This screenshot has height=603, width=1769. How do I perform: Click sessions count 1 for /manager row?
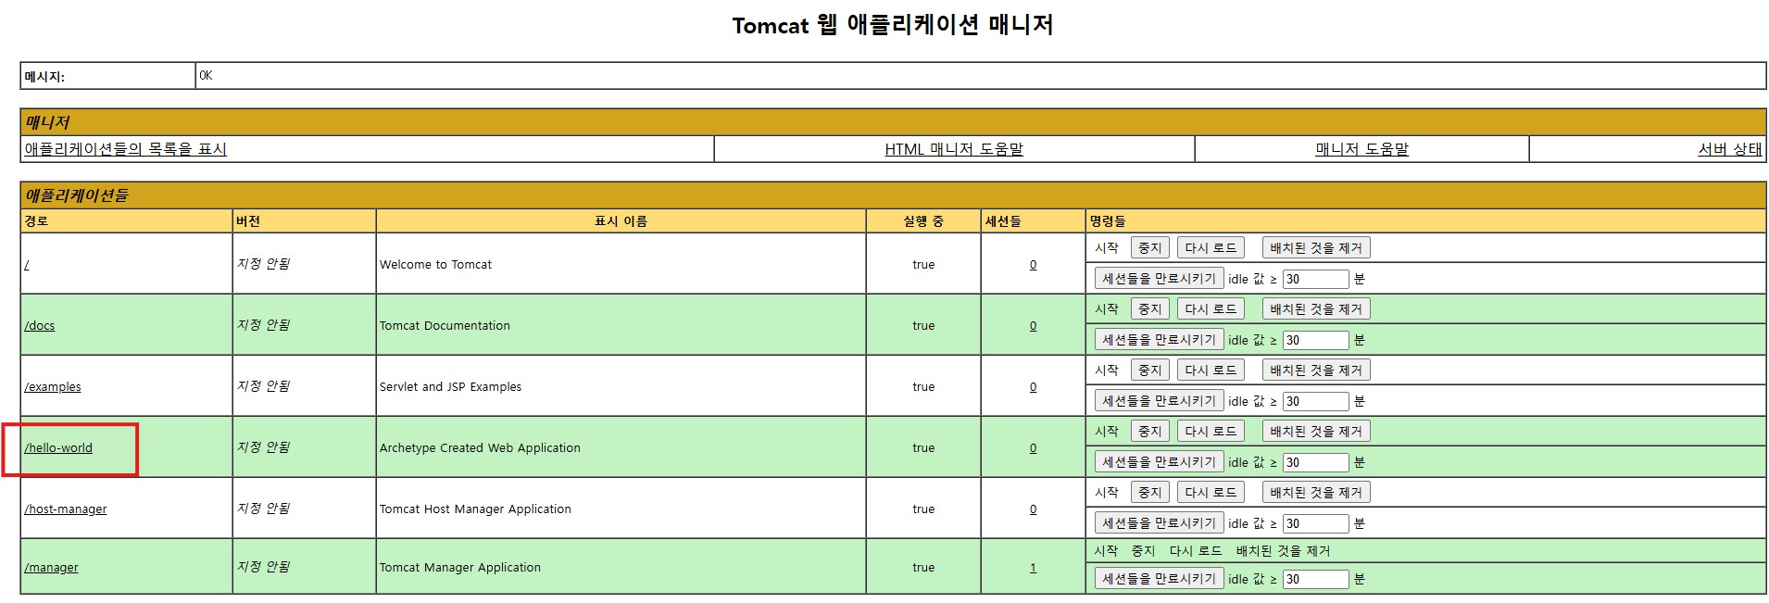tap(1033, 568)
